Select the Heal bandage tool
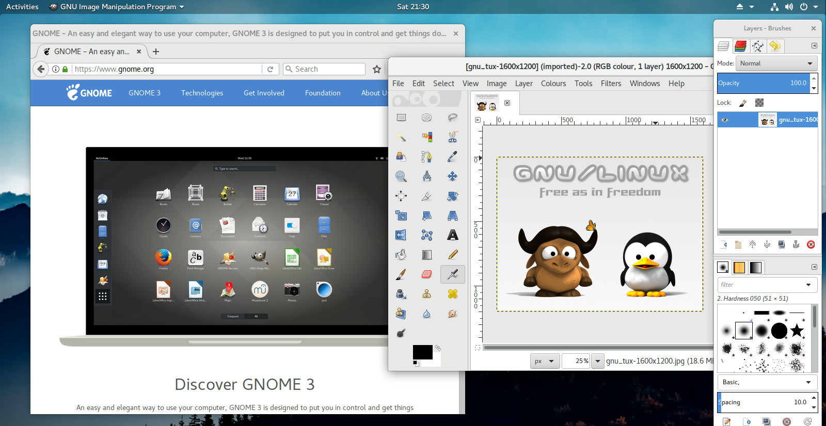 pyautogui.click(x=452, y=294)
